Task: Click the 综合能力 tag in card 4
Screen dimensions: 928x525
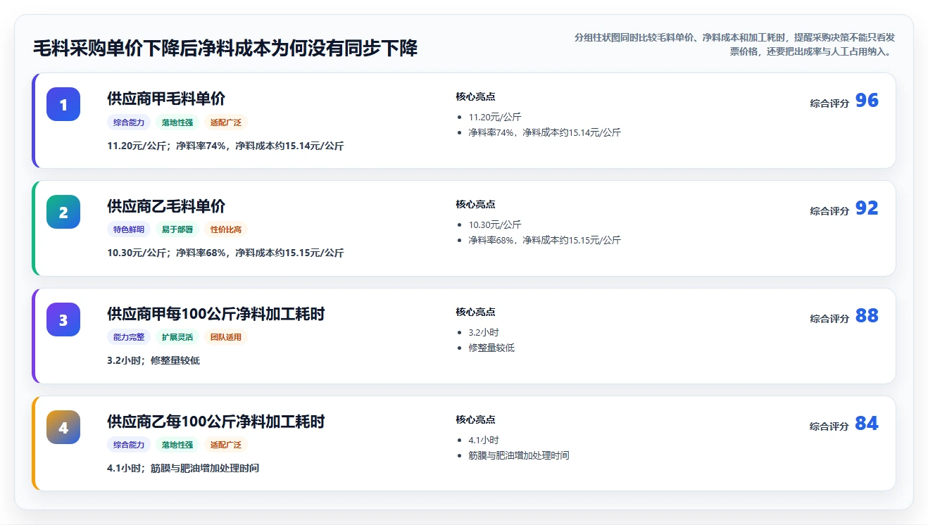Action: click(x=129, y=445)
